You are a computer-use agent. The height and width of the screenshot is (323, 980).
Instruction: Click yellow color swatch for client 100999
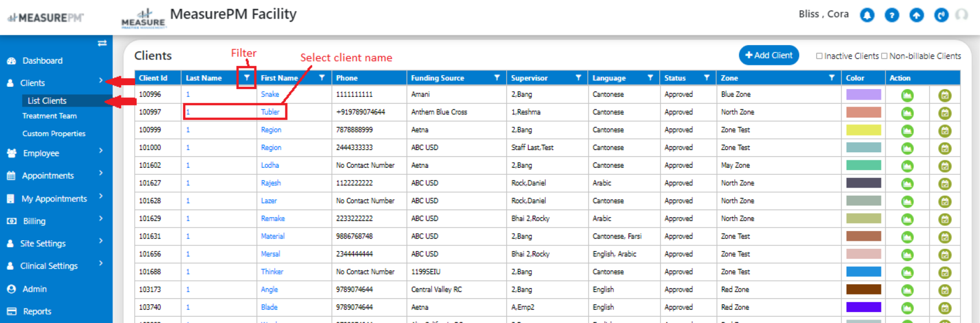[x=863, y=130]
